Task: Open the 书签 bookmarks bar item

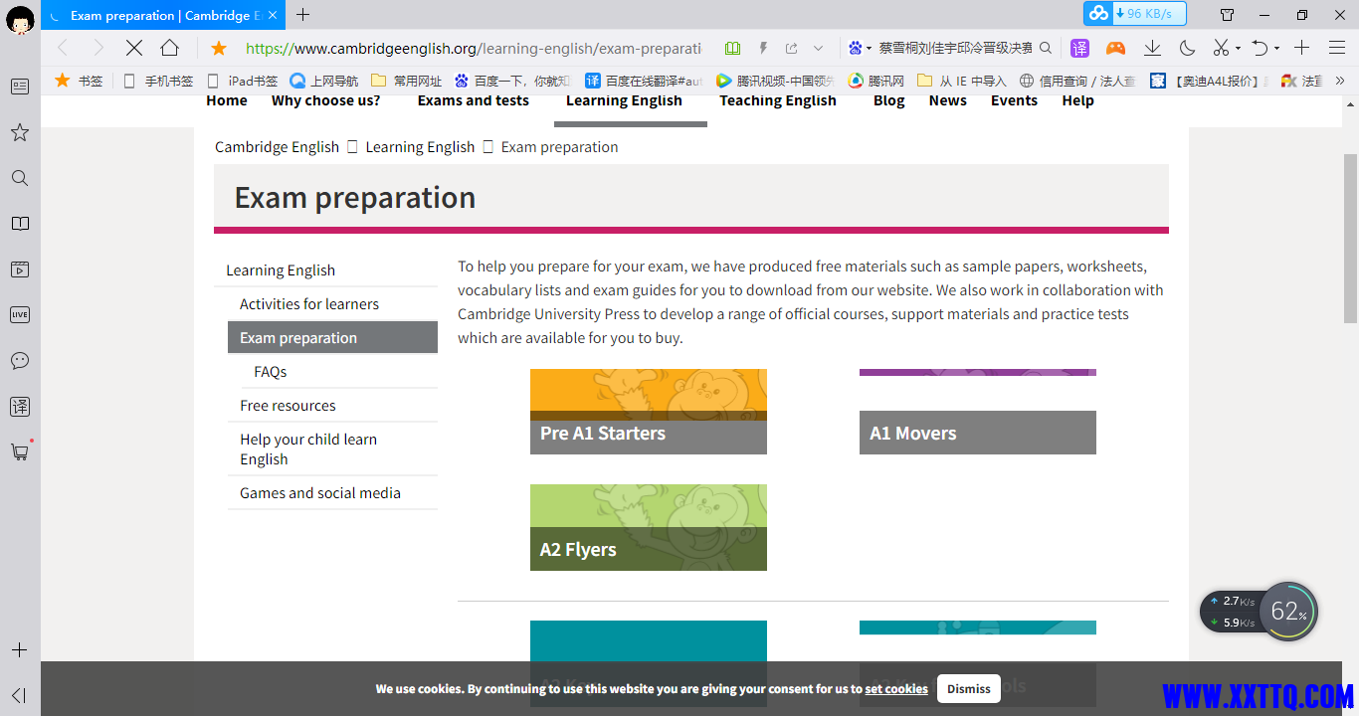Action: 80,81
